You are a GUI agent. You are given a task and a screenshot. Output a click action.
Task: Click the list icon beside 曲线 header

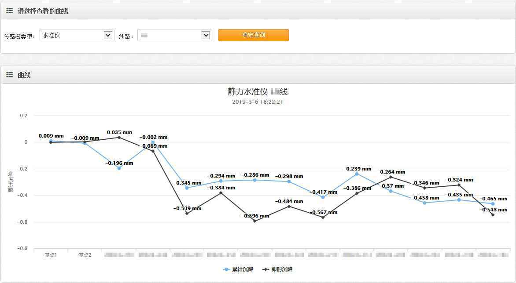tap(9, 75)
